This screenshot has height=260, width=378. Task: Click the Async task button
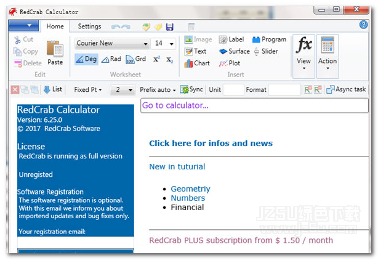pyautogui.click(x=346, y=89)
